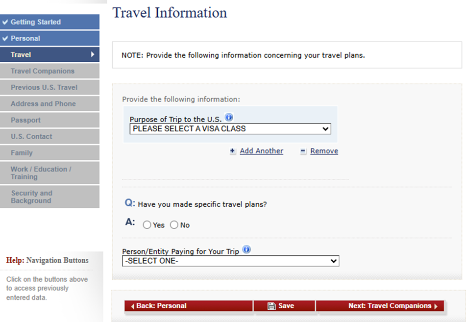Screen dimensions: 466x322
Task: Go back using Back: Personal button
Action: [x=188, y=306]
